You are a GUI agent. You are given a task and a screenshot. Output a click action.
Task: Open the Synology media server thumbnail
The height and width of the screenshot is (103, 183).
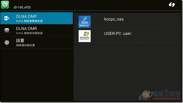click(x=85, y=22)
